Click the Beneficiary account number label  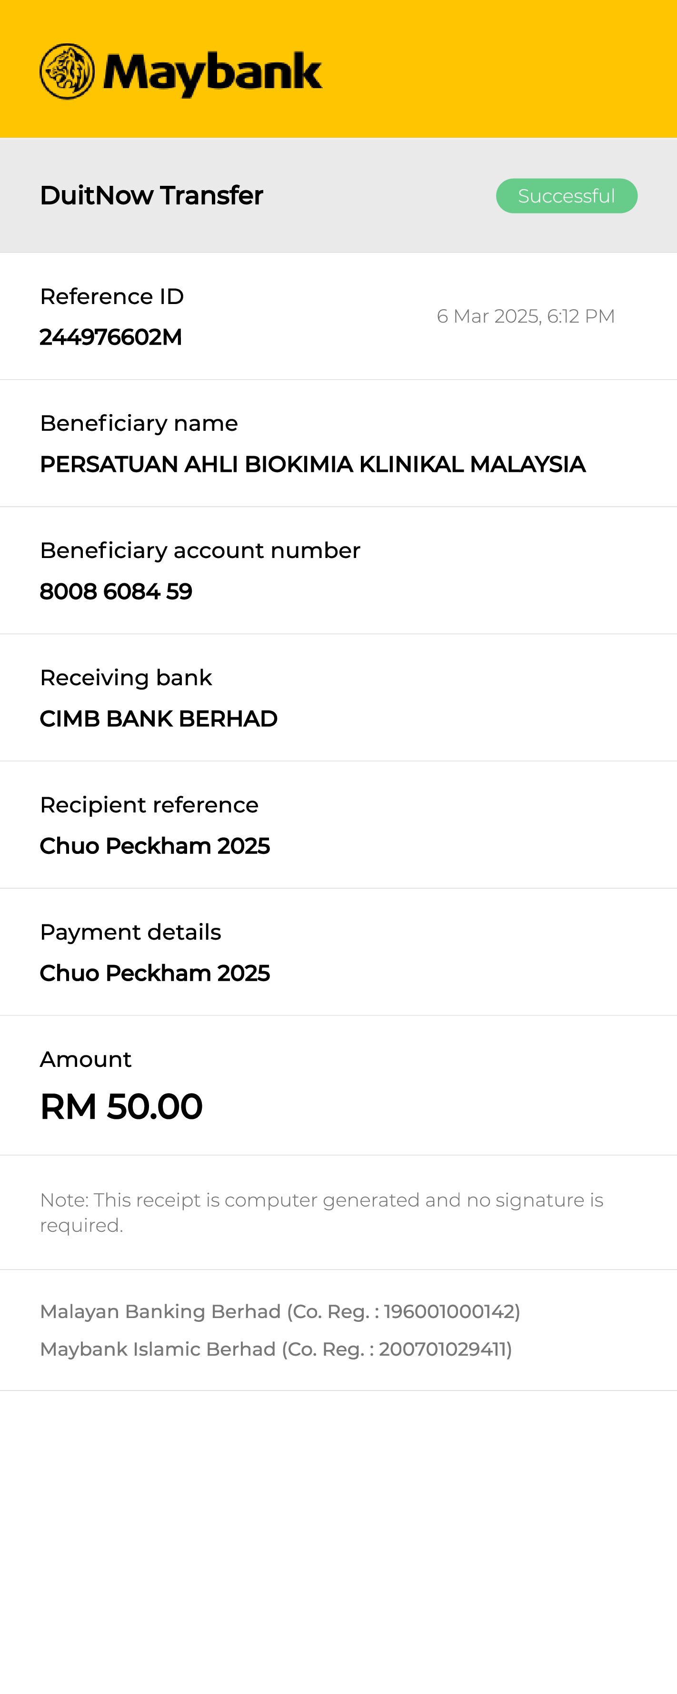click(x=200, y=550)
